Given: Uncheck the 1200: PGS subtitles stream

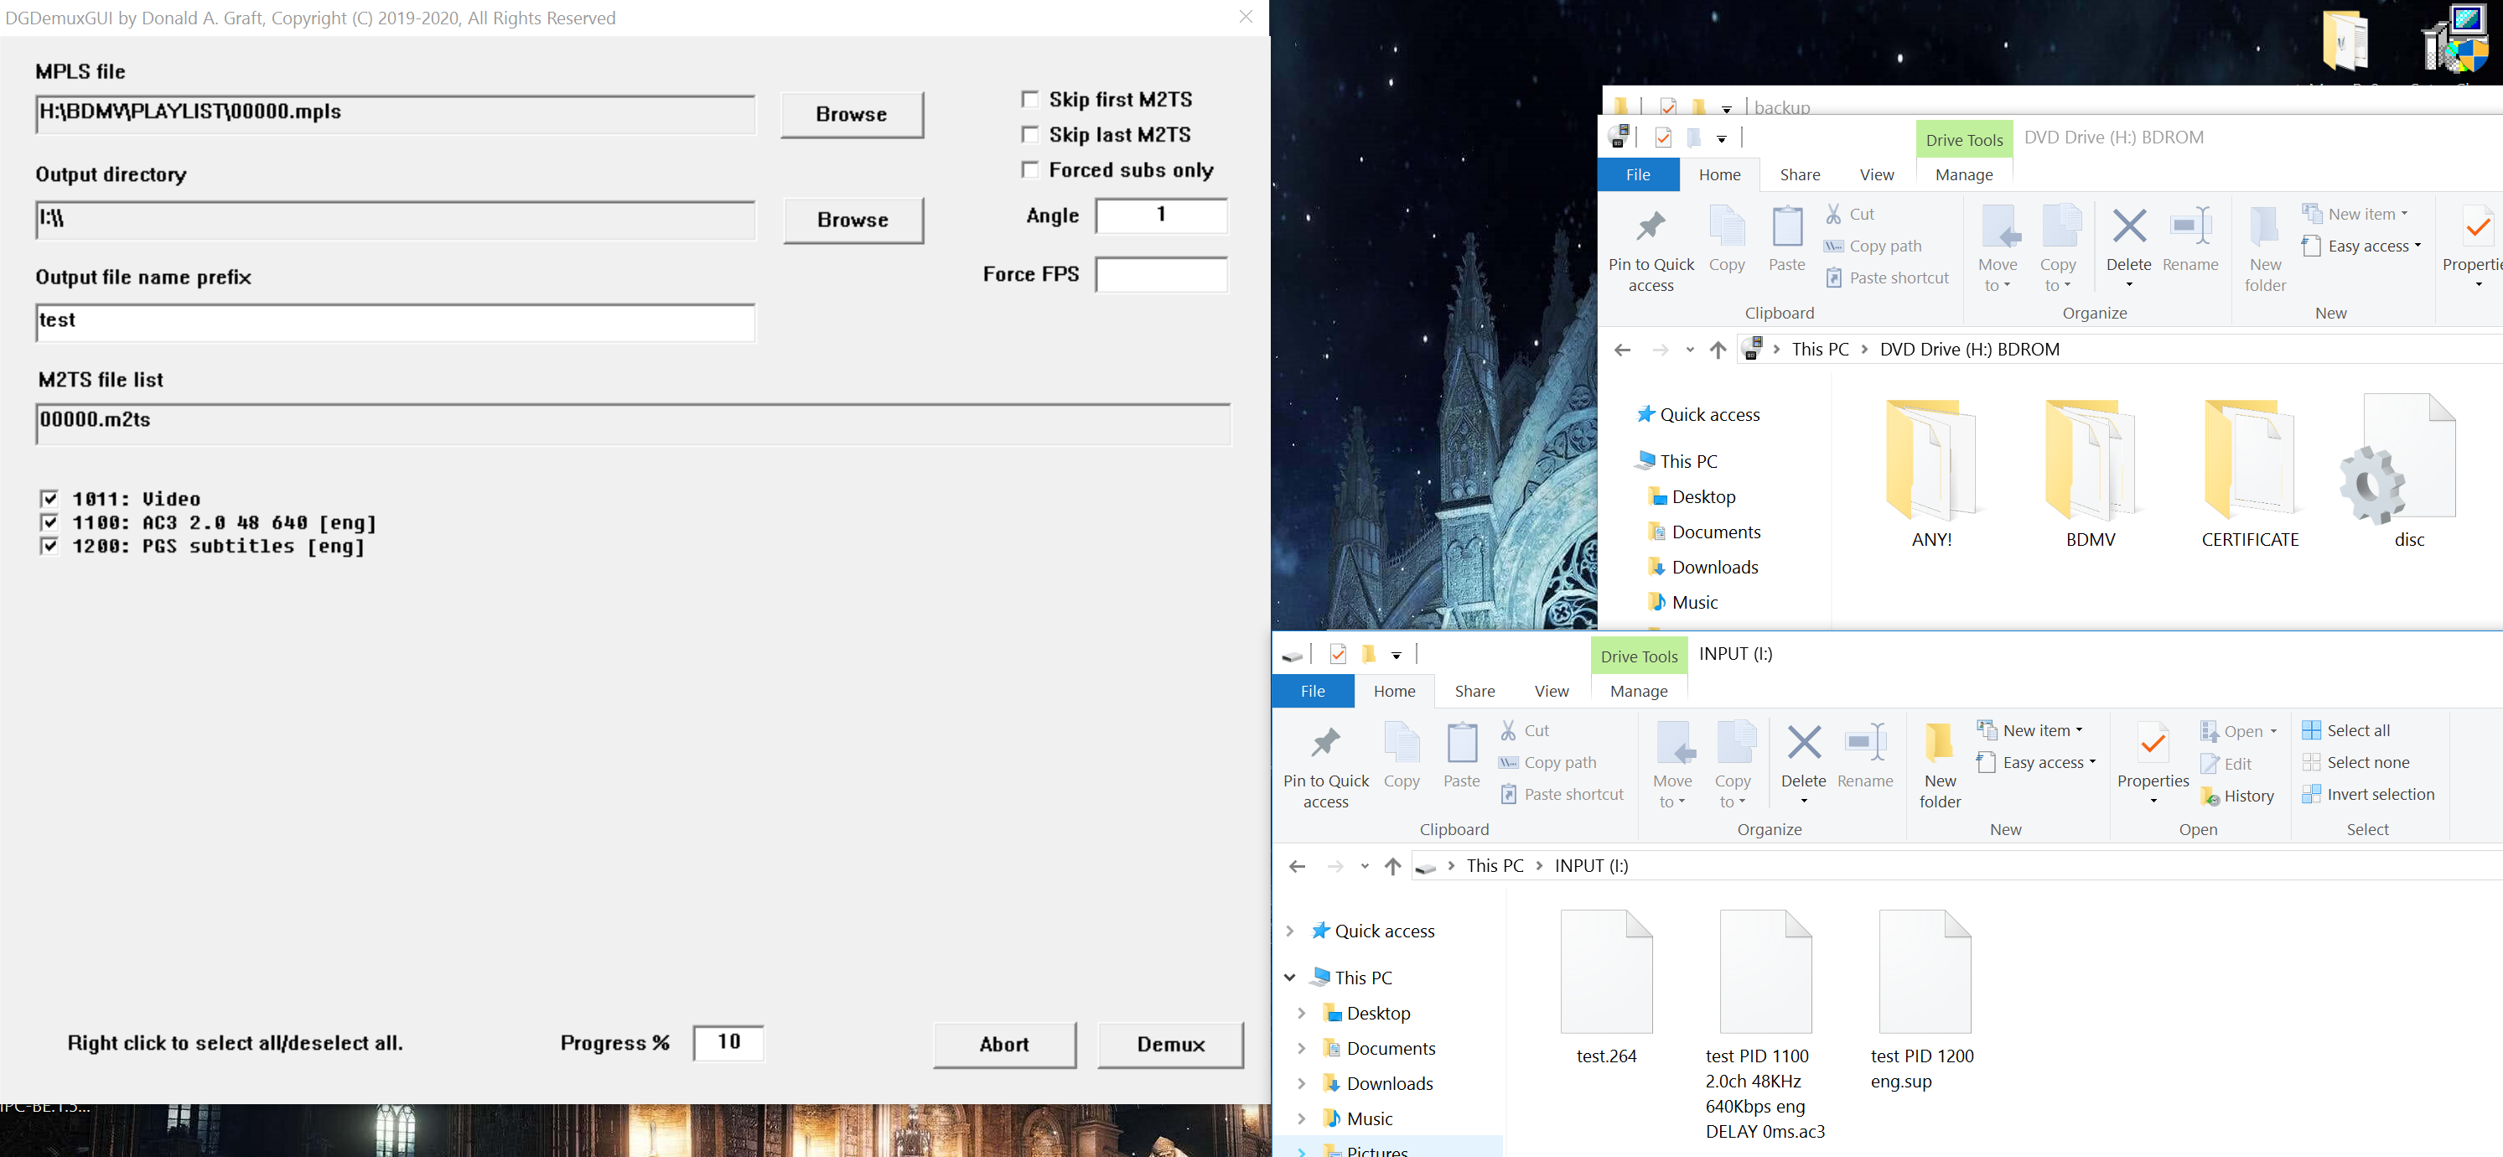Looking at the screenshot, I should point(49,546).
